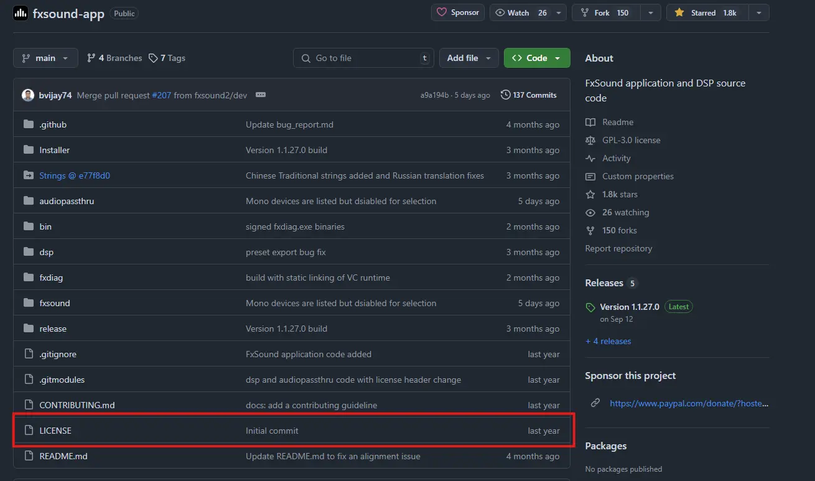The image size is (815, 481).
Task: Click the fork icon beside 150 forks
Action: click(x=590, y=230)
